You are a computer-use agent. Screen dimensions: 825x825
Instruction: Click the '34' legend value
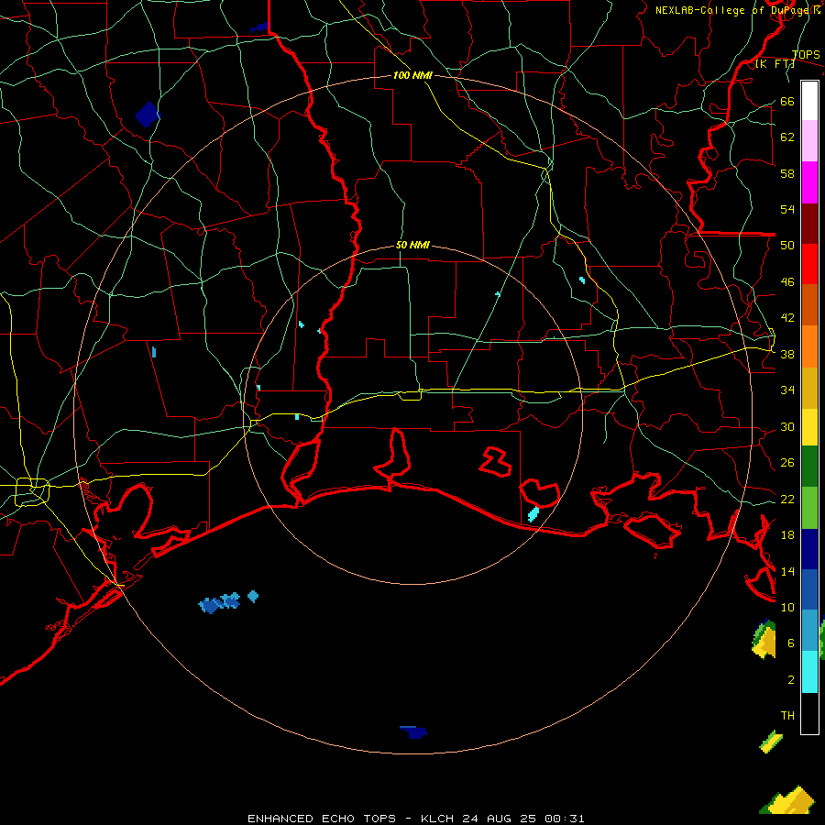787,390
